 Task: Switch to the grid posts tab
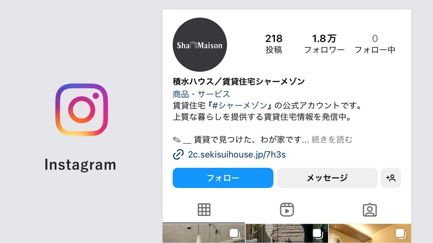(204, 210)
